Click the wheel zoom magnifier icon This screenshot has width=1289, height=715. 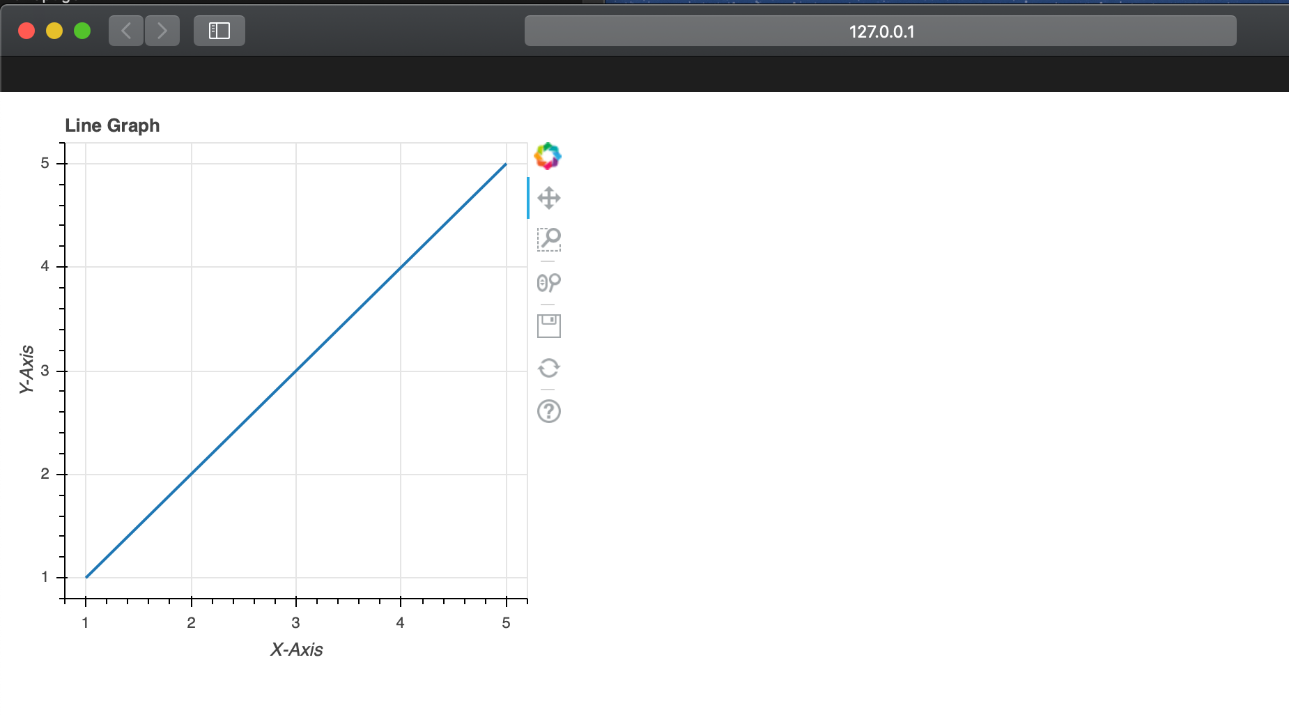[x=549, y=282]
